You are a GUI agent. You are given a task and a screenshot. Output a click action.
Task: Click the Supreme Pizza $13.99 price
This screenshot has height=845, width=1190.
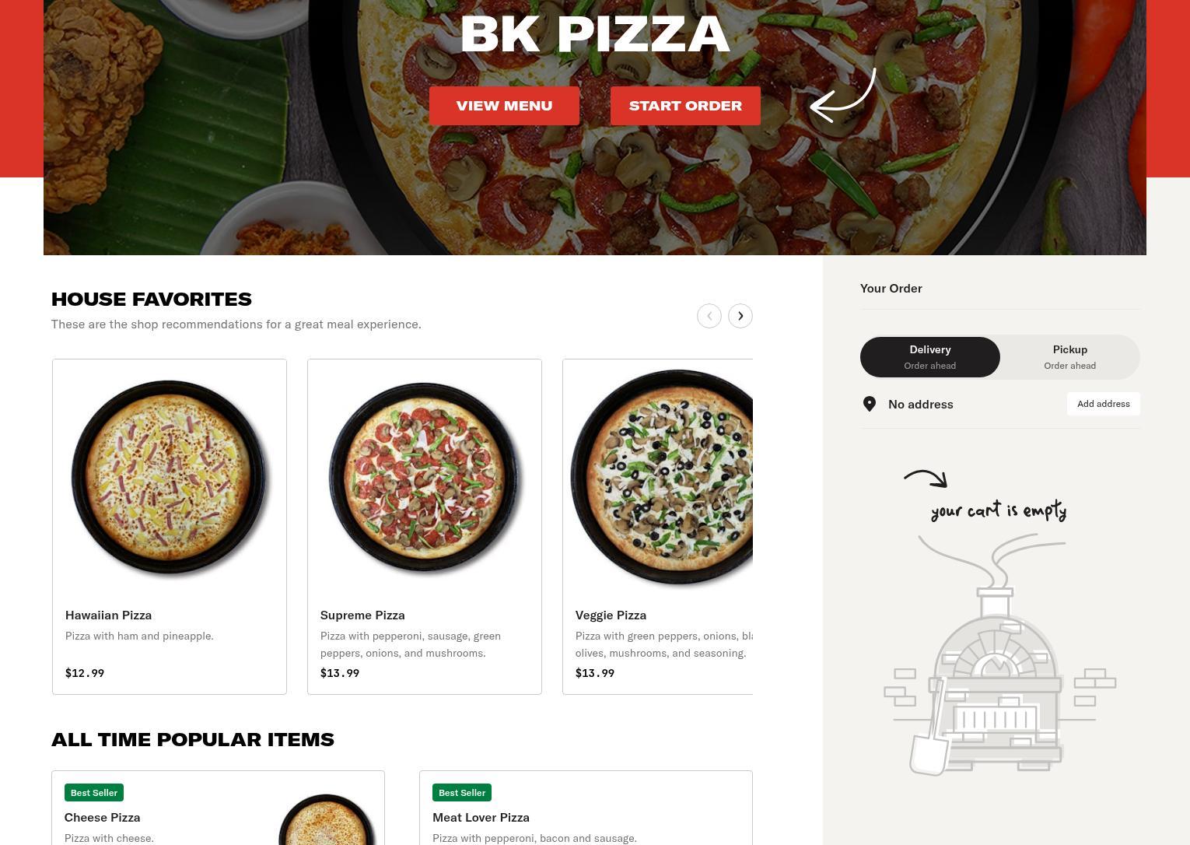pyautogui.click(x=340, y=673)
